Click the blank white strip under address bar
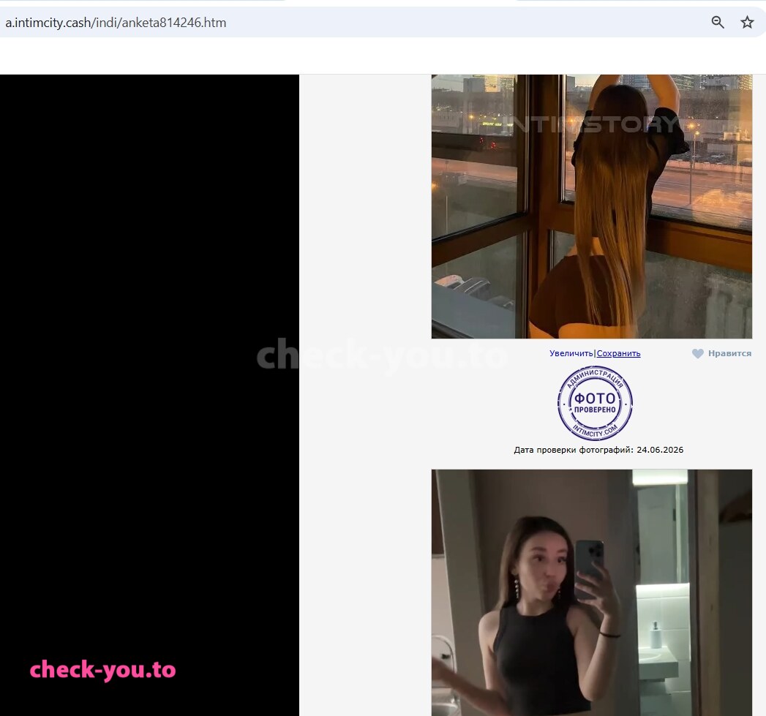Image resolution: width=766 pixels, height=716 pixels. click(x=383, y=56)
